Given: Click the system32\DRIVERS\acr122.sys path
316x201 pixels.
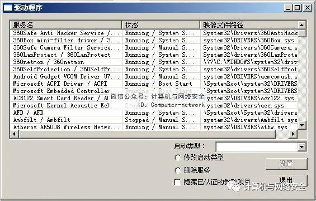Looking at the screenshot, I should pos(249,98).
